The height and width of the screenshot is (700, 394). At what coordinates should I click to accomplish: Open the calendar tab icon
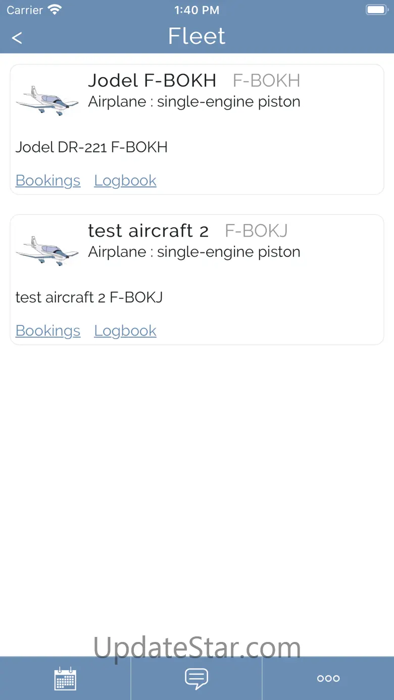point(65,678)
